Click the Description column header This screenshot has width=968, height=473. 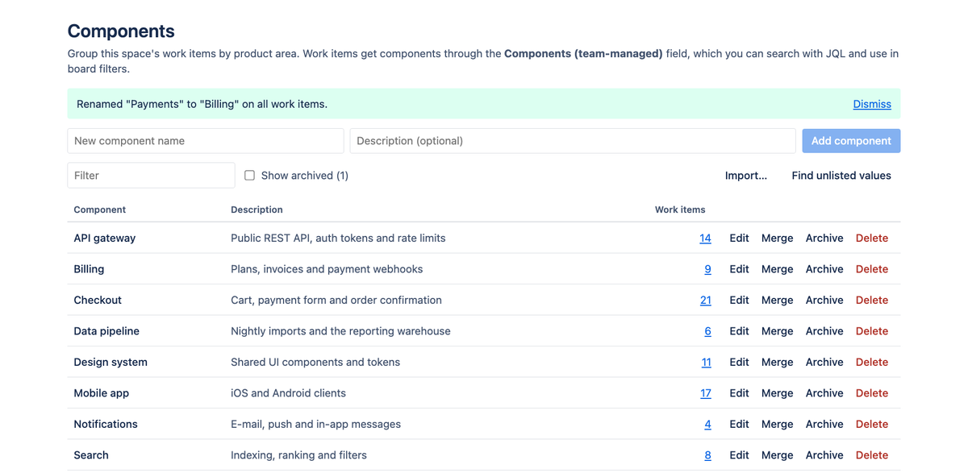click(x=257, y=210)
